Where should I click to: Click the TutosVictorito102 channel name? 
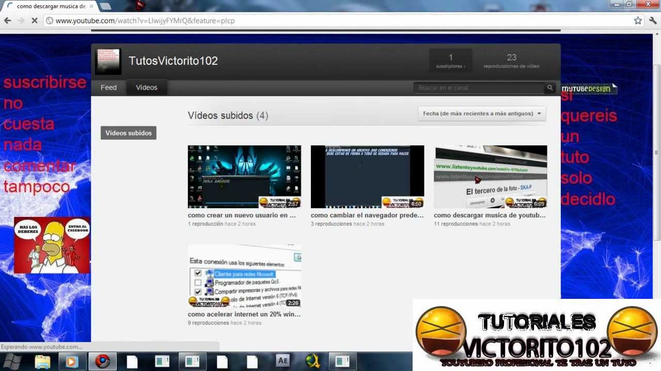pyautogui.click(x=173, y=61)
